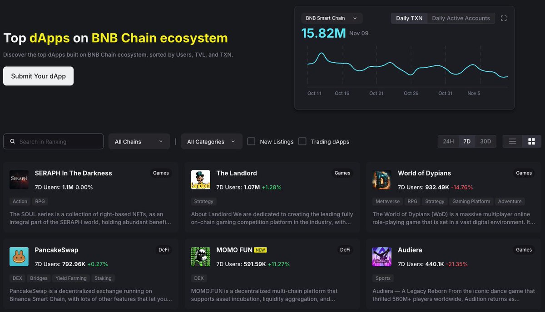Image resolution: width=545 pixels, height=312 pixels.
Task: Click the MOMO FUN app icon
Action: tap(200, 257)
